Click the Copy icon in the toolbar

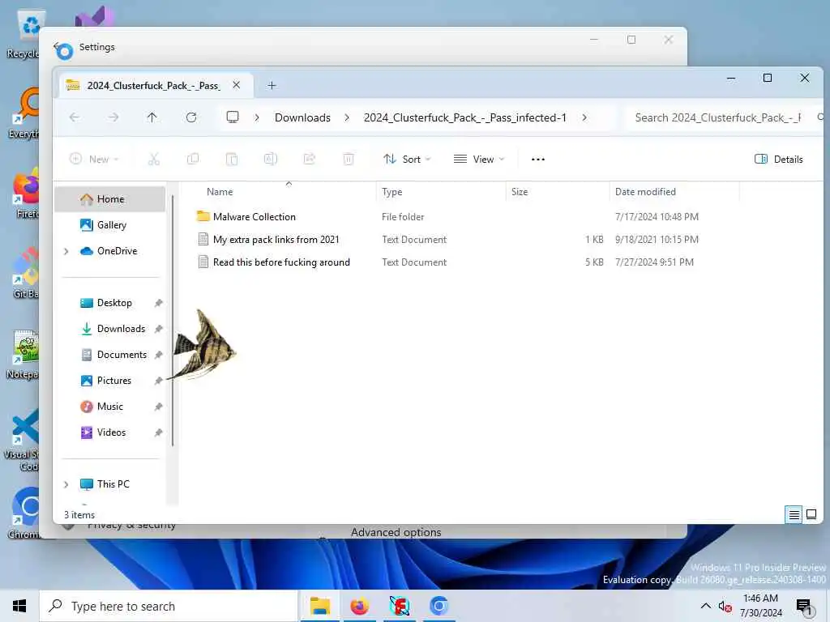click(193, 160)
